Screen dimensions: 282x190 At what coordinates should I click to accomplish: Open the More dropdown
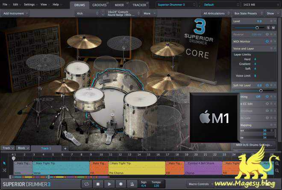click(149, 14)
